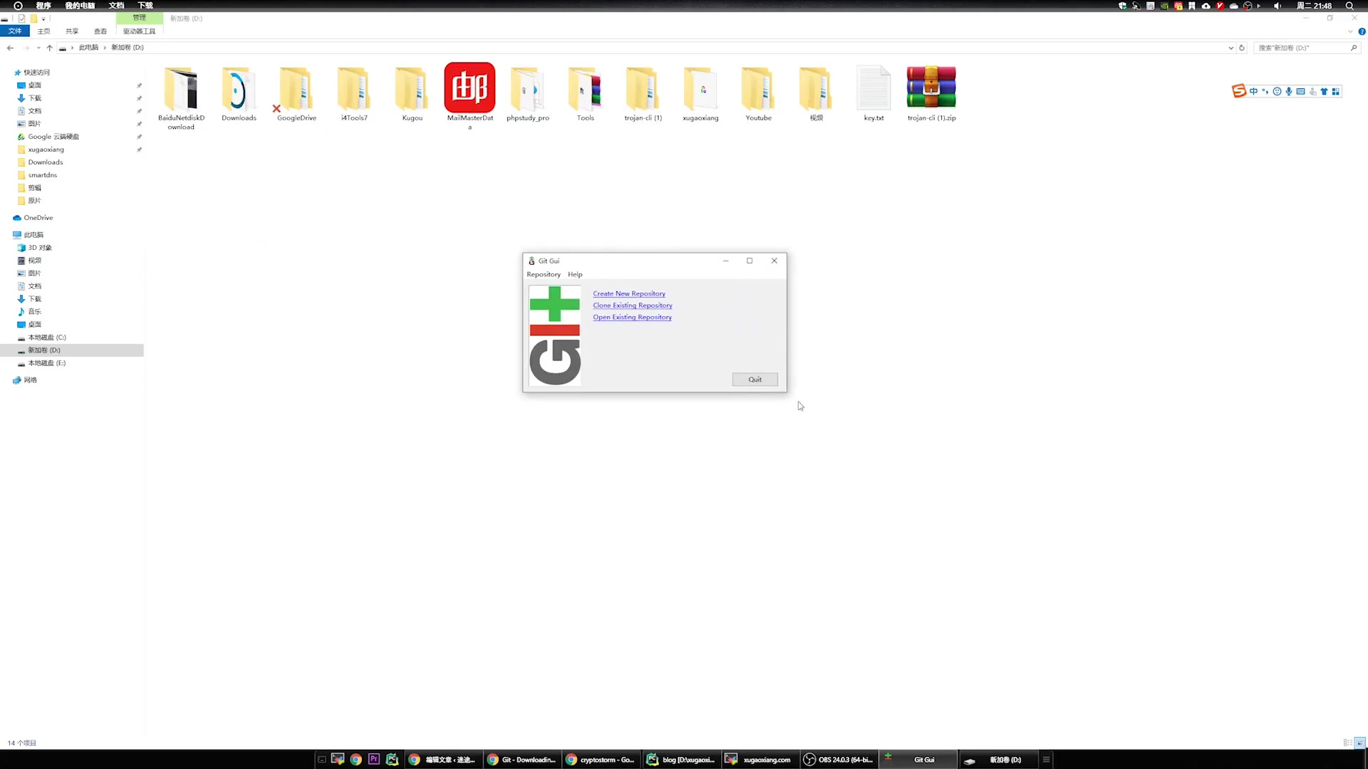
Task: Click the search box for 新加卷 (D:)
Action: [1300, 48]
